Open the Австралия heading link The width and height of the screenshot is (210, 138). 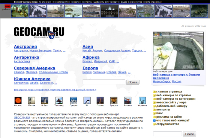tap(25, 47)
